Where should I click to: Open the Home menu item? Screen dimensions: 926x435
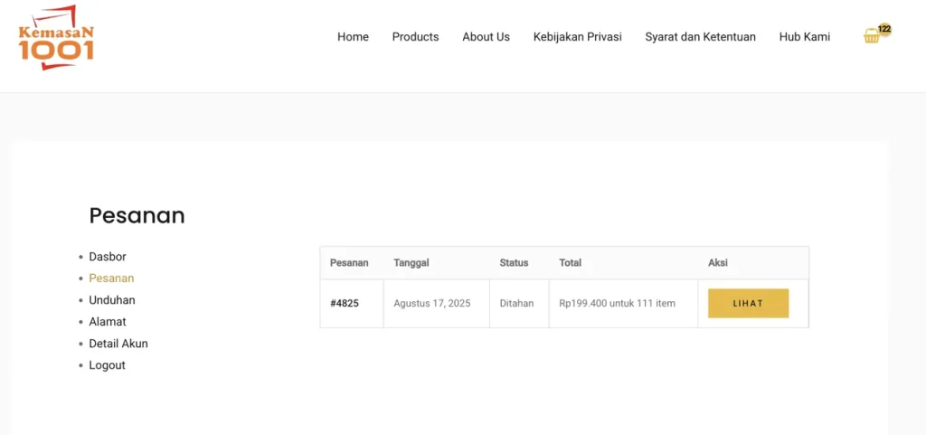[354, 36]
